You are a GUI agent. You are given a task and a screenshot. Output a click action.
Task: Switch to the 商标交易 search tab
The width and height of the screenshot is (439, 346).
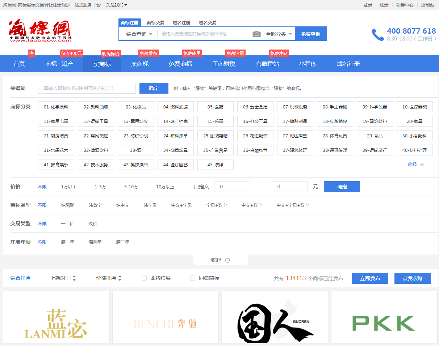coord(155,22)
